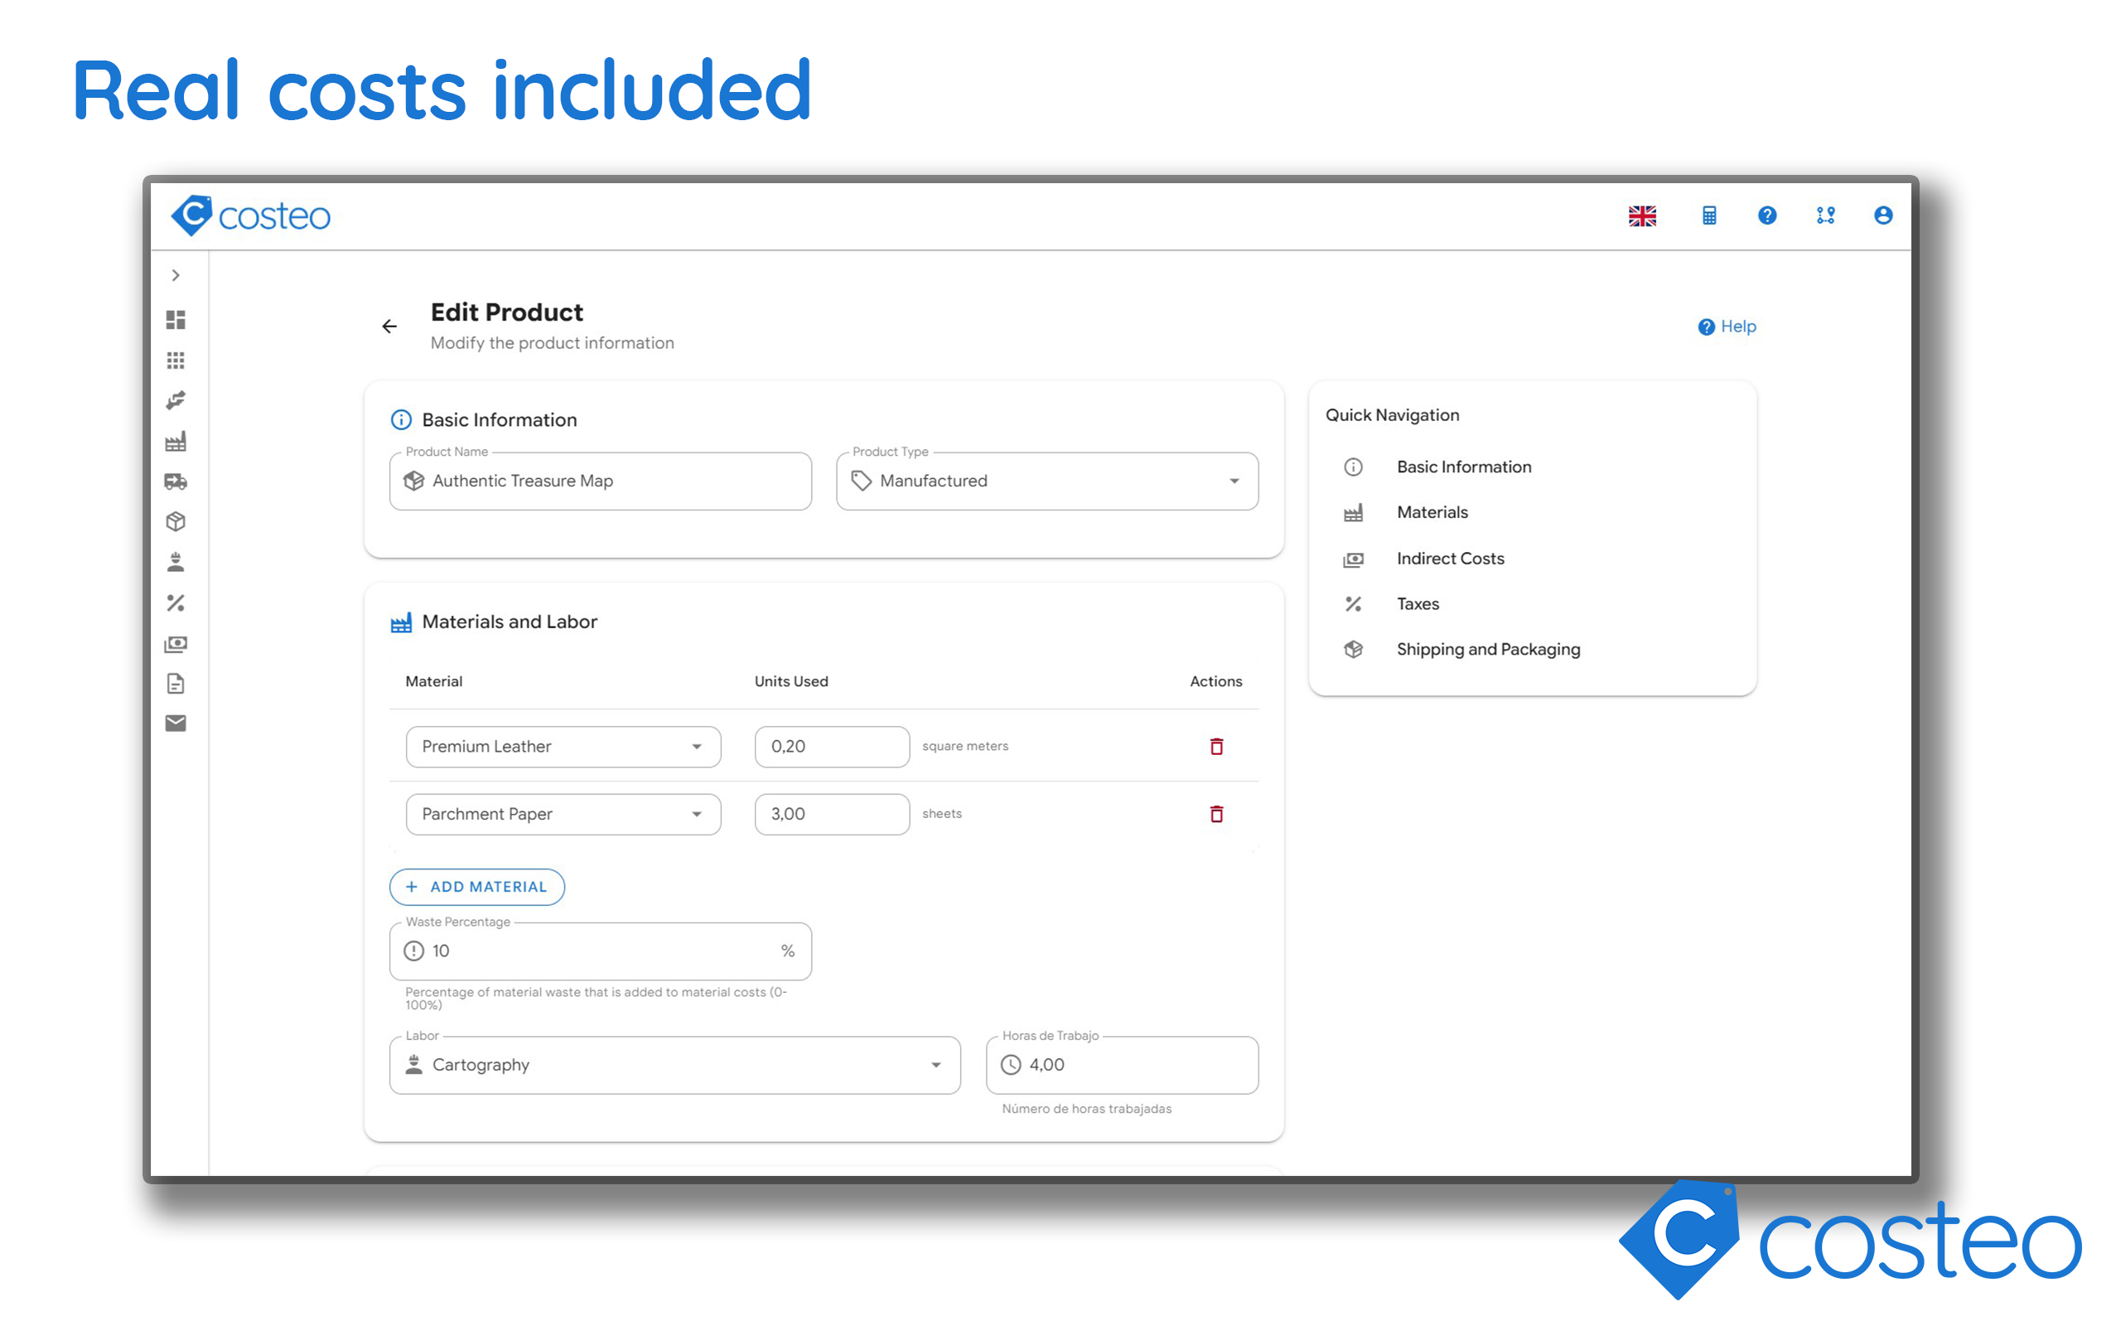
Task: Click the Help link near Edit Product
Action: [x=1726, y=326]
